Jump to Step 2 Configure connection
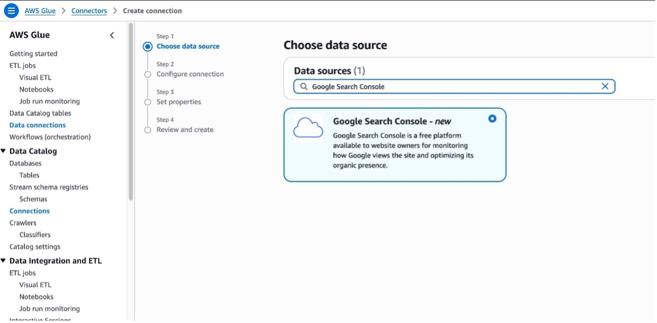This screenshot has width=657, height=323. click(190, 74)
